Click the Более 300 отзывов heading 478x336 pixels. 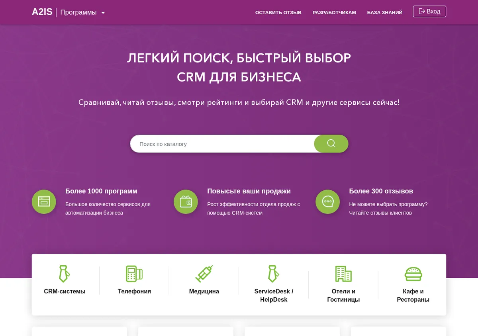pyautogui.click(x=381, y=191)
